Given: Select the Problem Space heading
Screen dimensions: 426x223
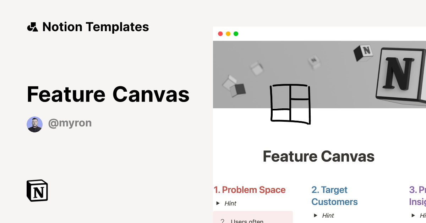Looking at the screenshot, I should pyautogui.click(x=250, y=190).
